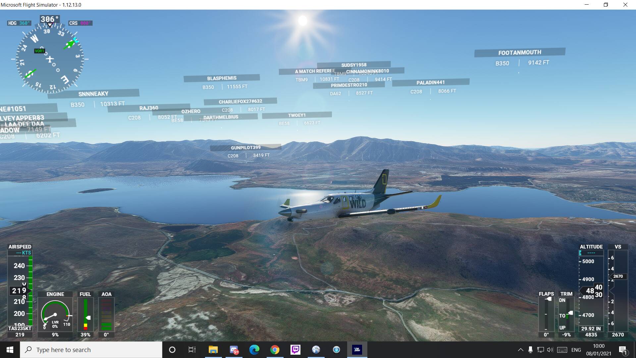This screenshot has width=636, height=358.
Task: Click the RAJ360 player nameplate
Action: (x=149, y=108)
